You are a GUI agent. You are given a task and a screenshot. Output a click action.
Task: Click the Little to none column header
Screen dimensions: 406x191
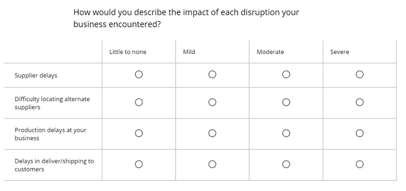click(128, 52)
